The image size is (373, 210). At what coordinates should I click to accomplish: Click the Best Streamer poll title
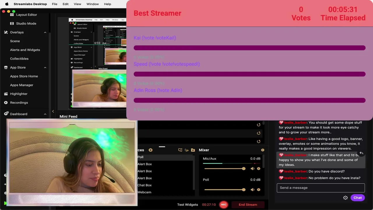click(x=157, y=13)
